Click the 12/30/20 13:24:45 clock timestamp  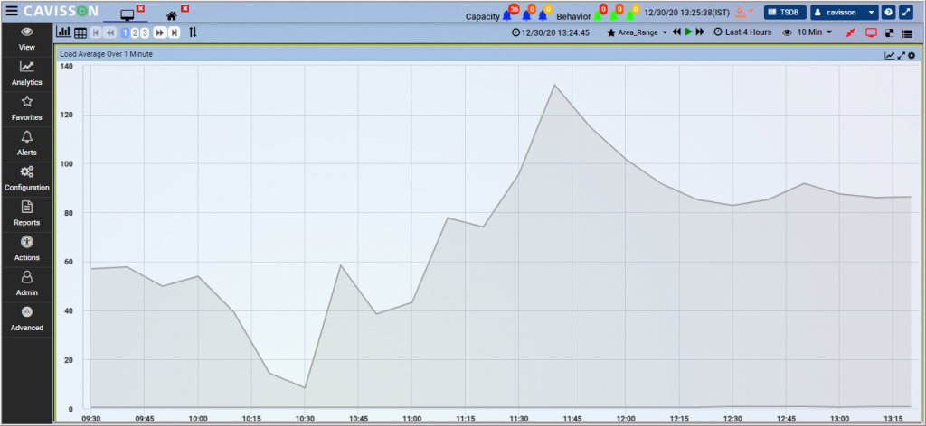[x=551, y=33]
